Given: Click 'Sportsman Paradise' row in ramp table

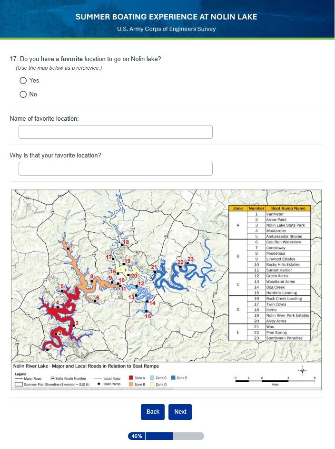Looking at the screenshot, I should pyautogui.click(x=285, y=338).
